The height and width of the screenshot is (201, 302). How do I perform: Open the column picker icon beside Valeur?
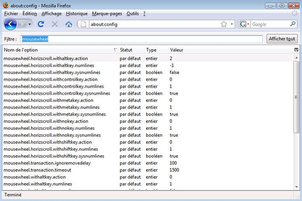pos(296,50)
